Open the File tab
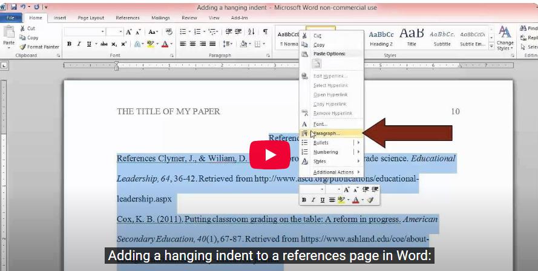538x271 pixels. coord(10,18)
